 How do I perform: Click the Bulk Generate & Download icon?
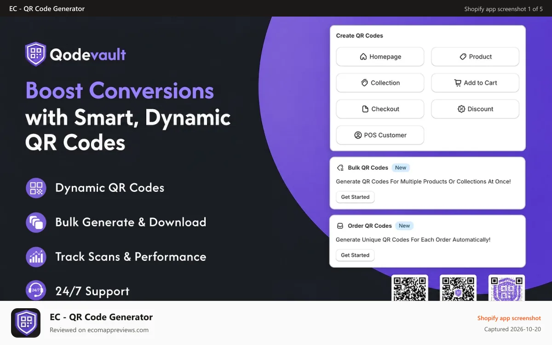click(36, 222)
